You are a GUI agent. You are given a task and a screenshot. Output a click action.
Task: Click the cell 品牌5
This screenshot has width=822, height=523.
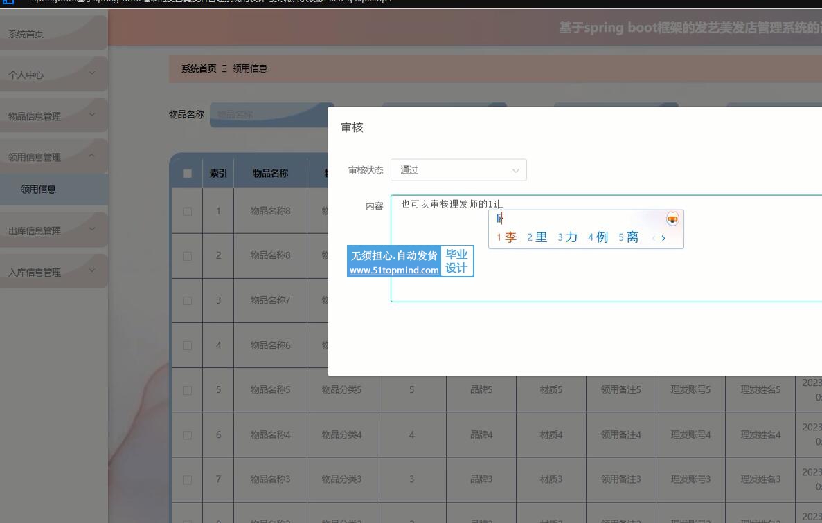tap(481, 390)
